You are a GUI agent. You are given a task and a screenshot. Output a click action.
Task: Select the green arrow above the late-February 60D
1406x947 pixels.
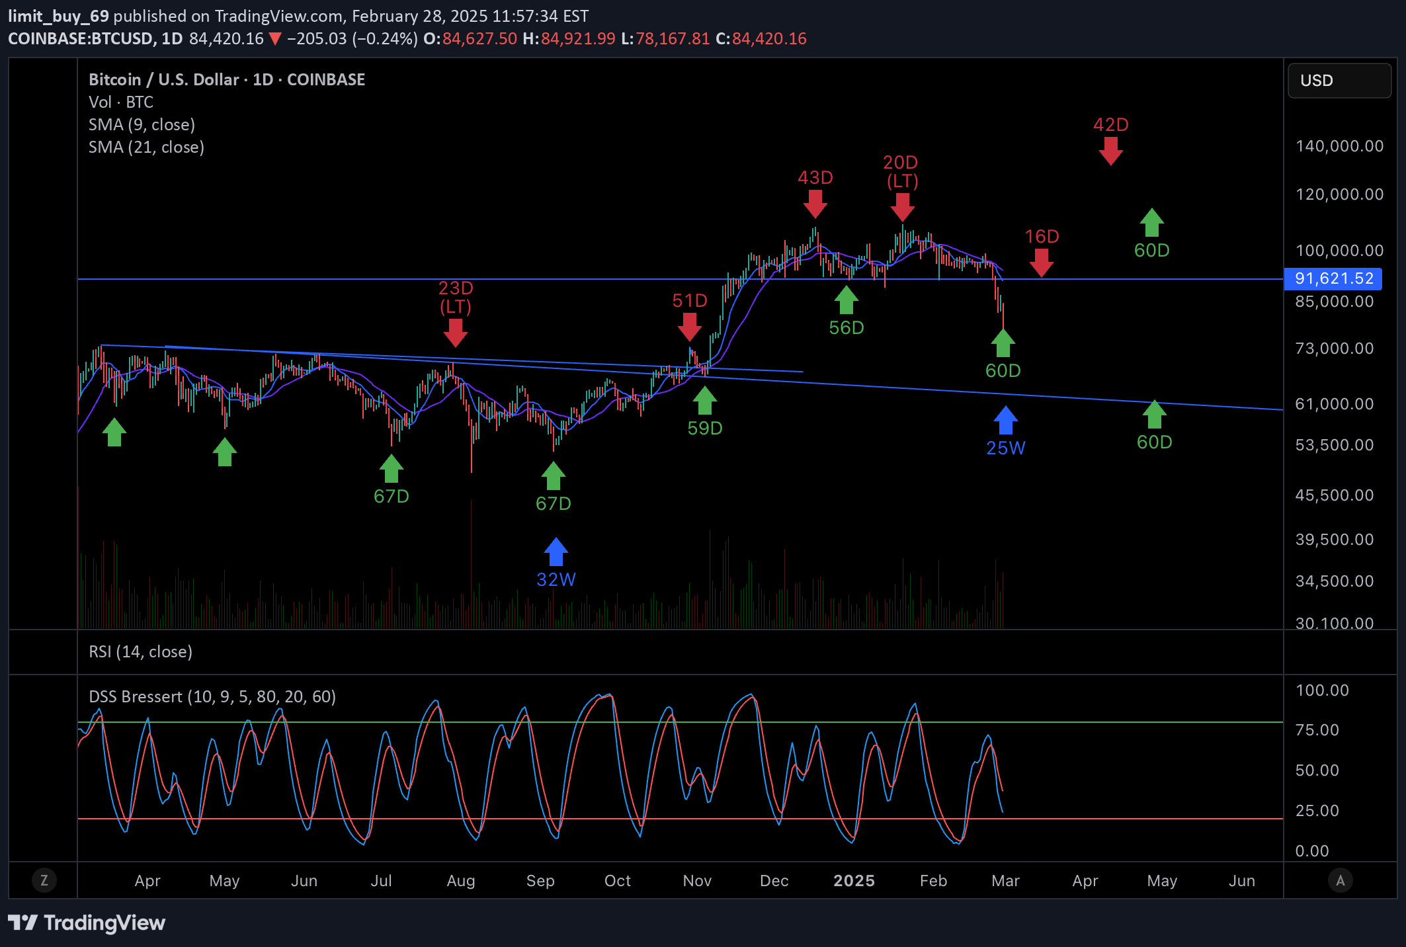[x=1003, y=343]
